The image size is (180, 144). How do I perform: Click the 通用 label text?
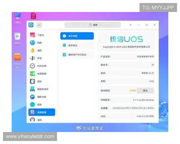pyautogui.click(x=40, y=120)
